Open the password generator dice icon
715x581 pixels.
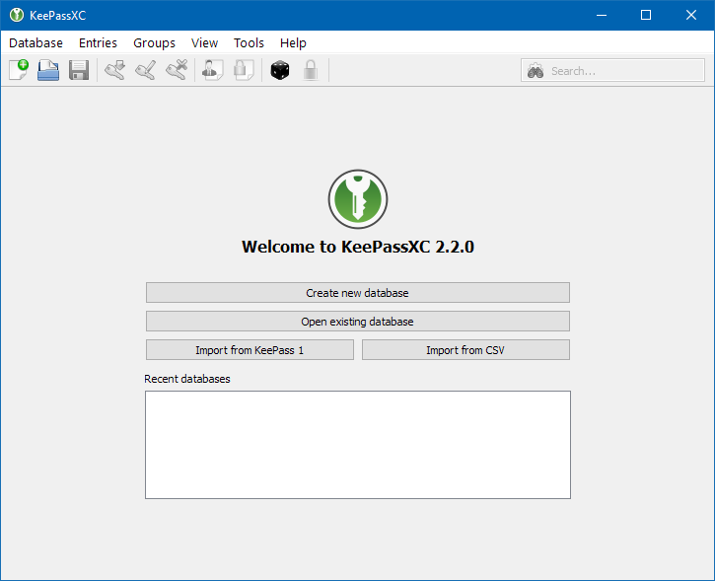279,70
